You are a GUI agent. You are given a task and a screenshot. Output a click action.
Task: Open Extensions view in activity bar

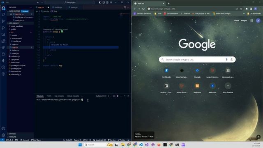point(3,41)
